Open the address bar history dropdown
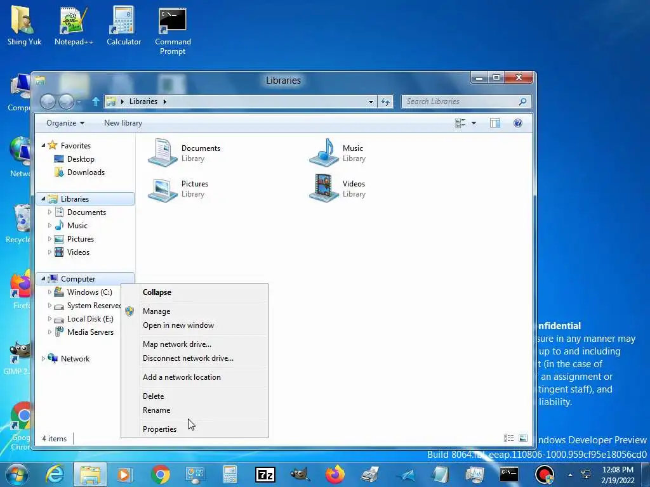 point(371,101)
